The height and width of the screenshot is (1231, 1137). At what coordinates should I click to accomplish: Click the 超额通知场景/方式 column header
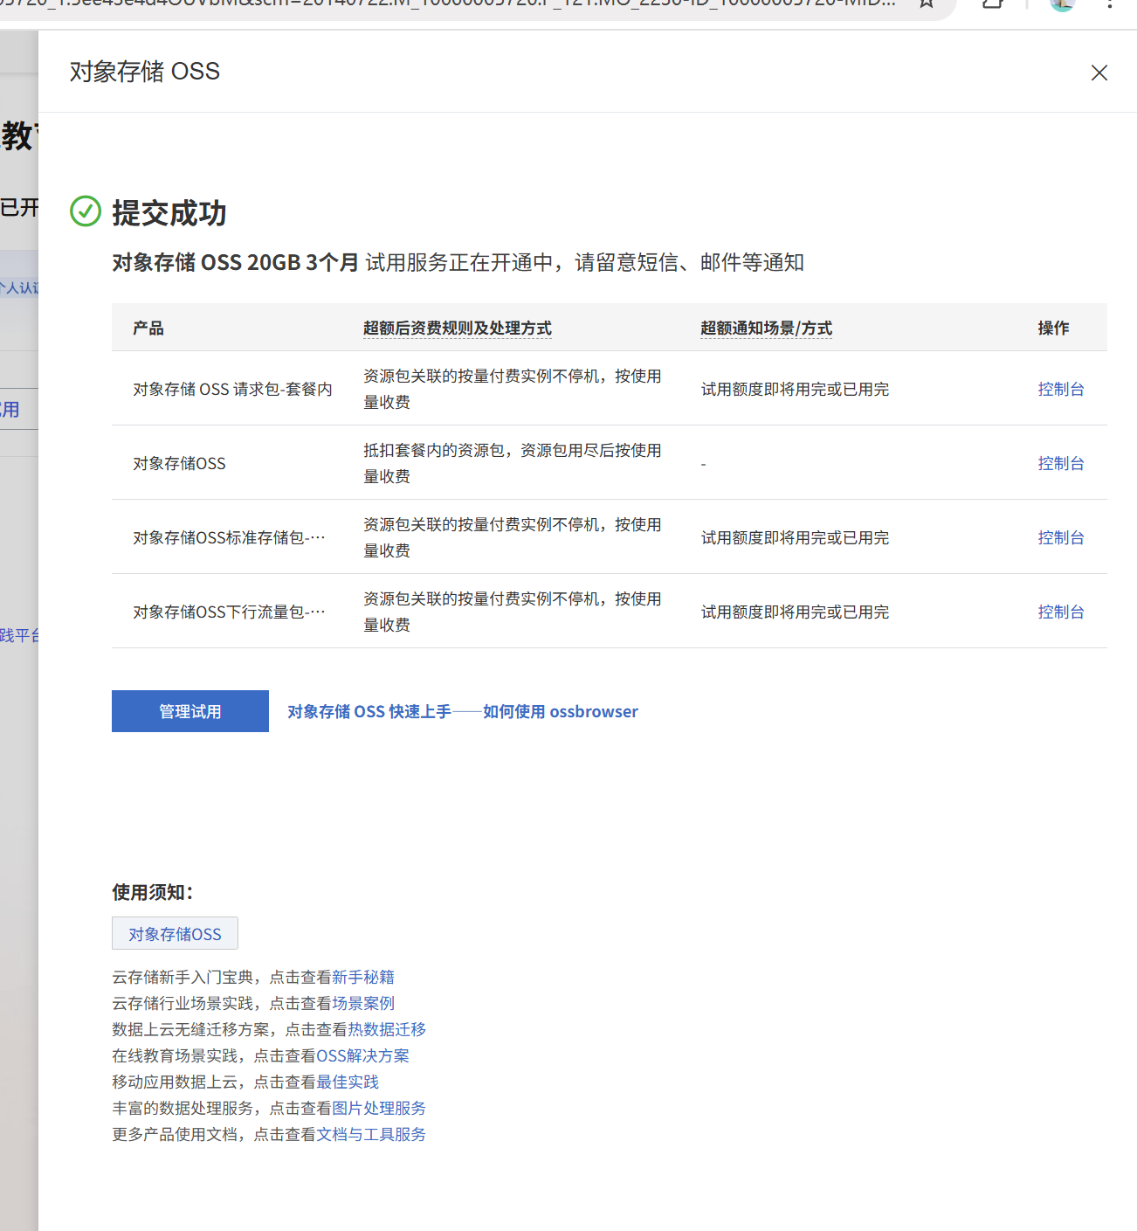tap(766, 328)
